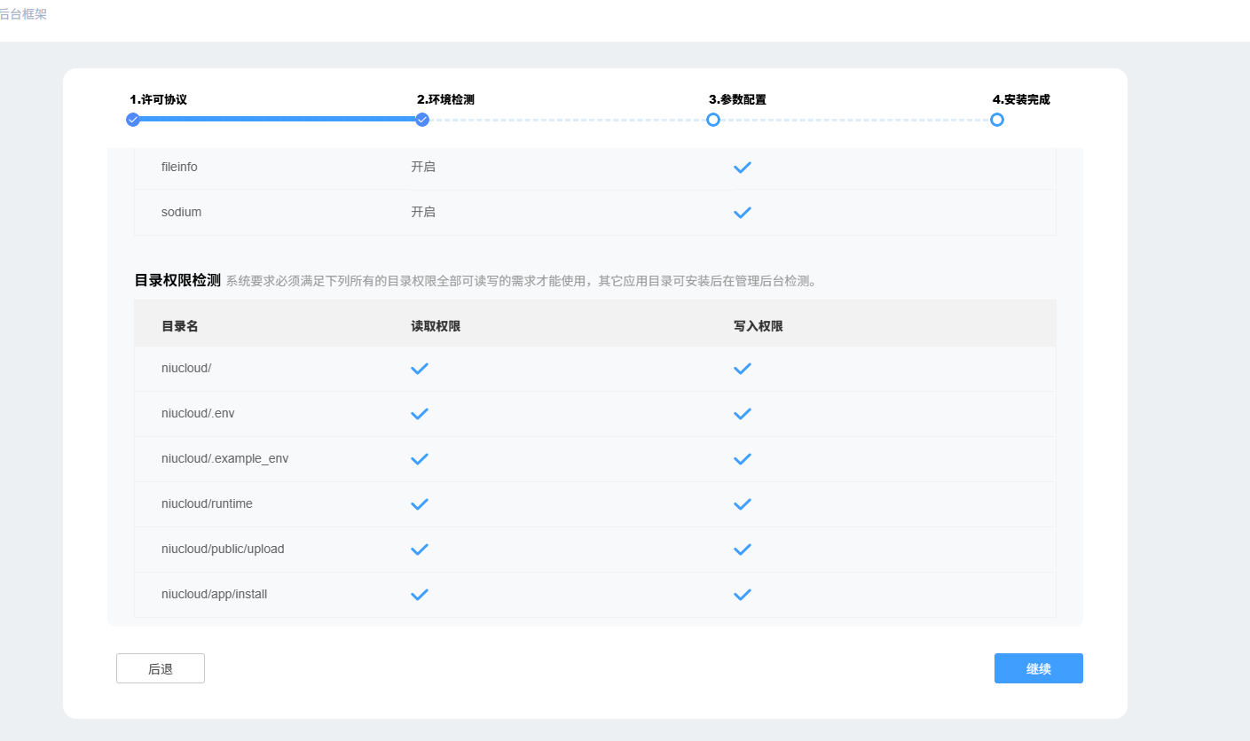The width and height of the screenshot is (1250, 741).
Task: Click niucloud/public/upload write permission checkmark
Action: [743, 549]
